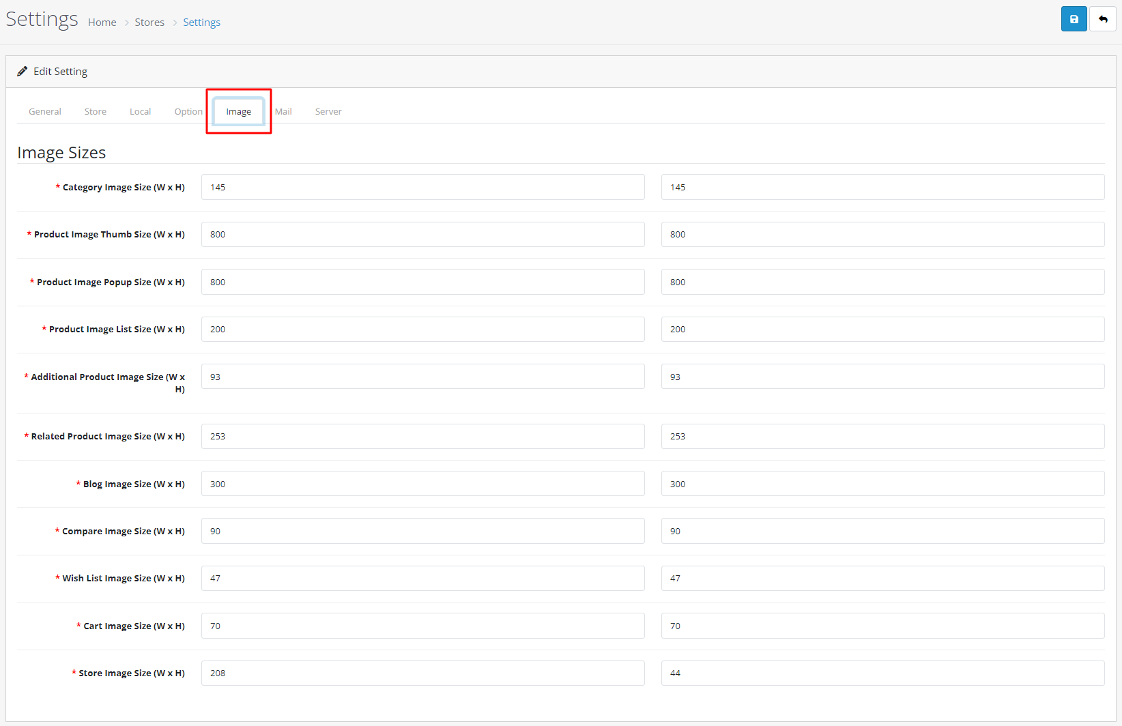Open the Stores breadcrumb link
The width and height of the screenshot is (1122, 726).
[x=149, y=23]
